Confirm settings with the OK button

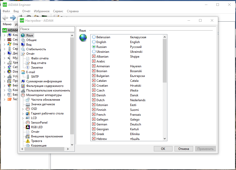pos(163,149)
